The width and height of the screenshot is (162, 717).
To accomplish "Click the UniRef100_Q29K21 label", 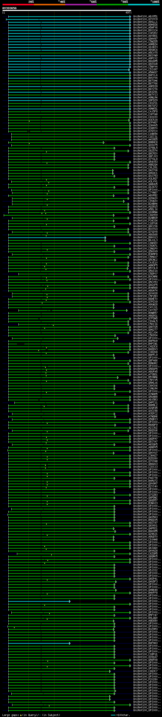I will click(145, 534).
